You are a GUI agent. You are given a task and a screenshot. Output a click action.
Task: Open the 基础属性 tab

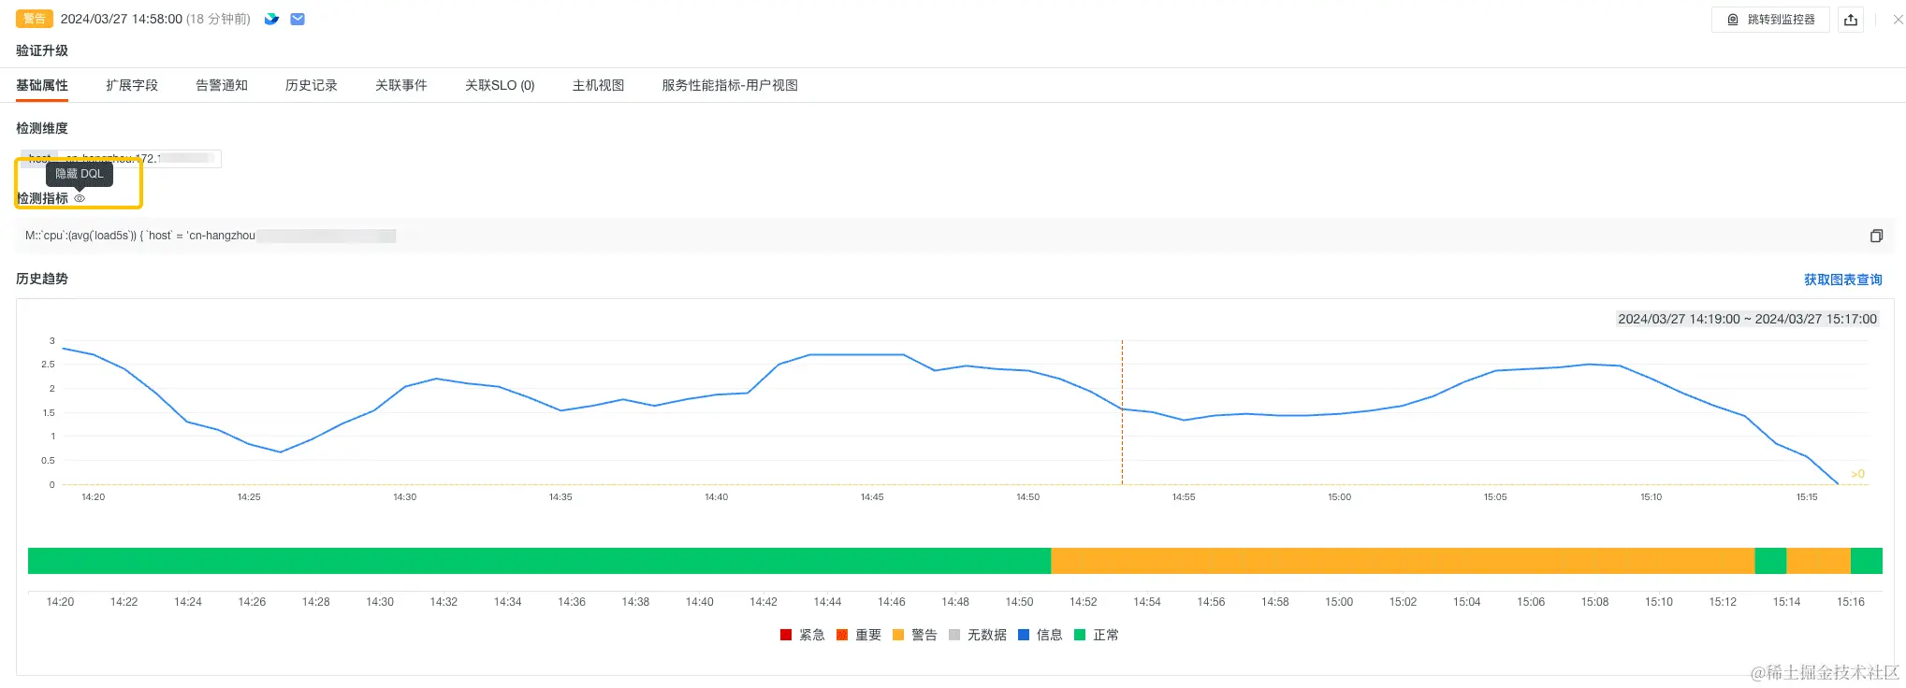click(42, 85)
